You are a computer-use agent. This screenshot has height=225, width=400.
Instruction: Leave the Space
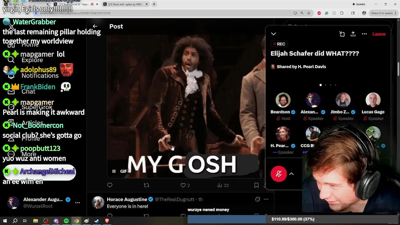(x=379, y=34)
